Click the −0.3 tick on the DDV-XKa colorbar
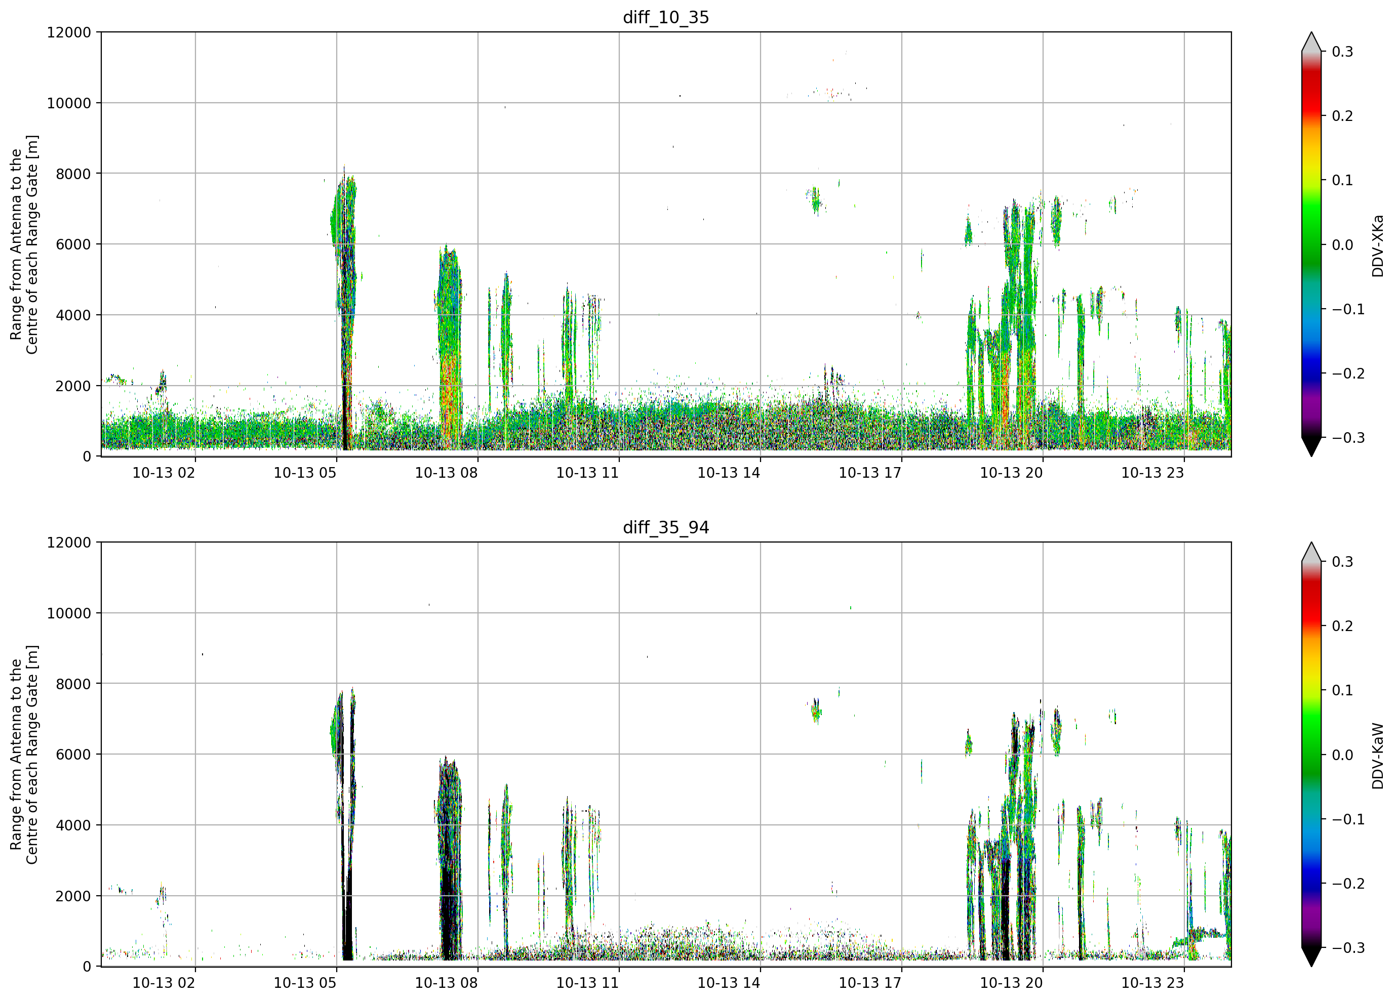Viewport: 1395px width, 1001px height. coord(1348,438)
